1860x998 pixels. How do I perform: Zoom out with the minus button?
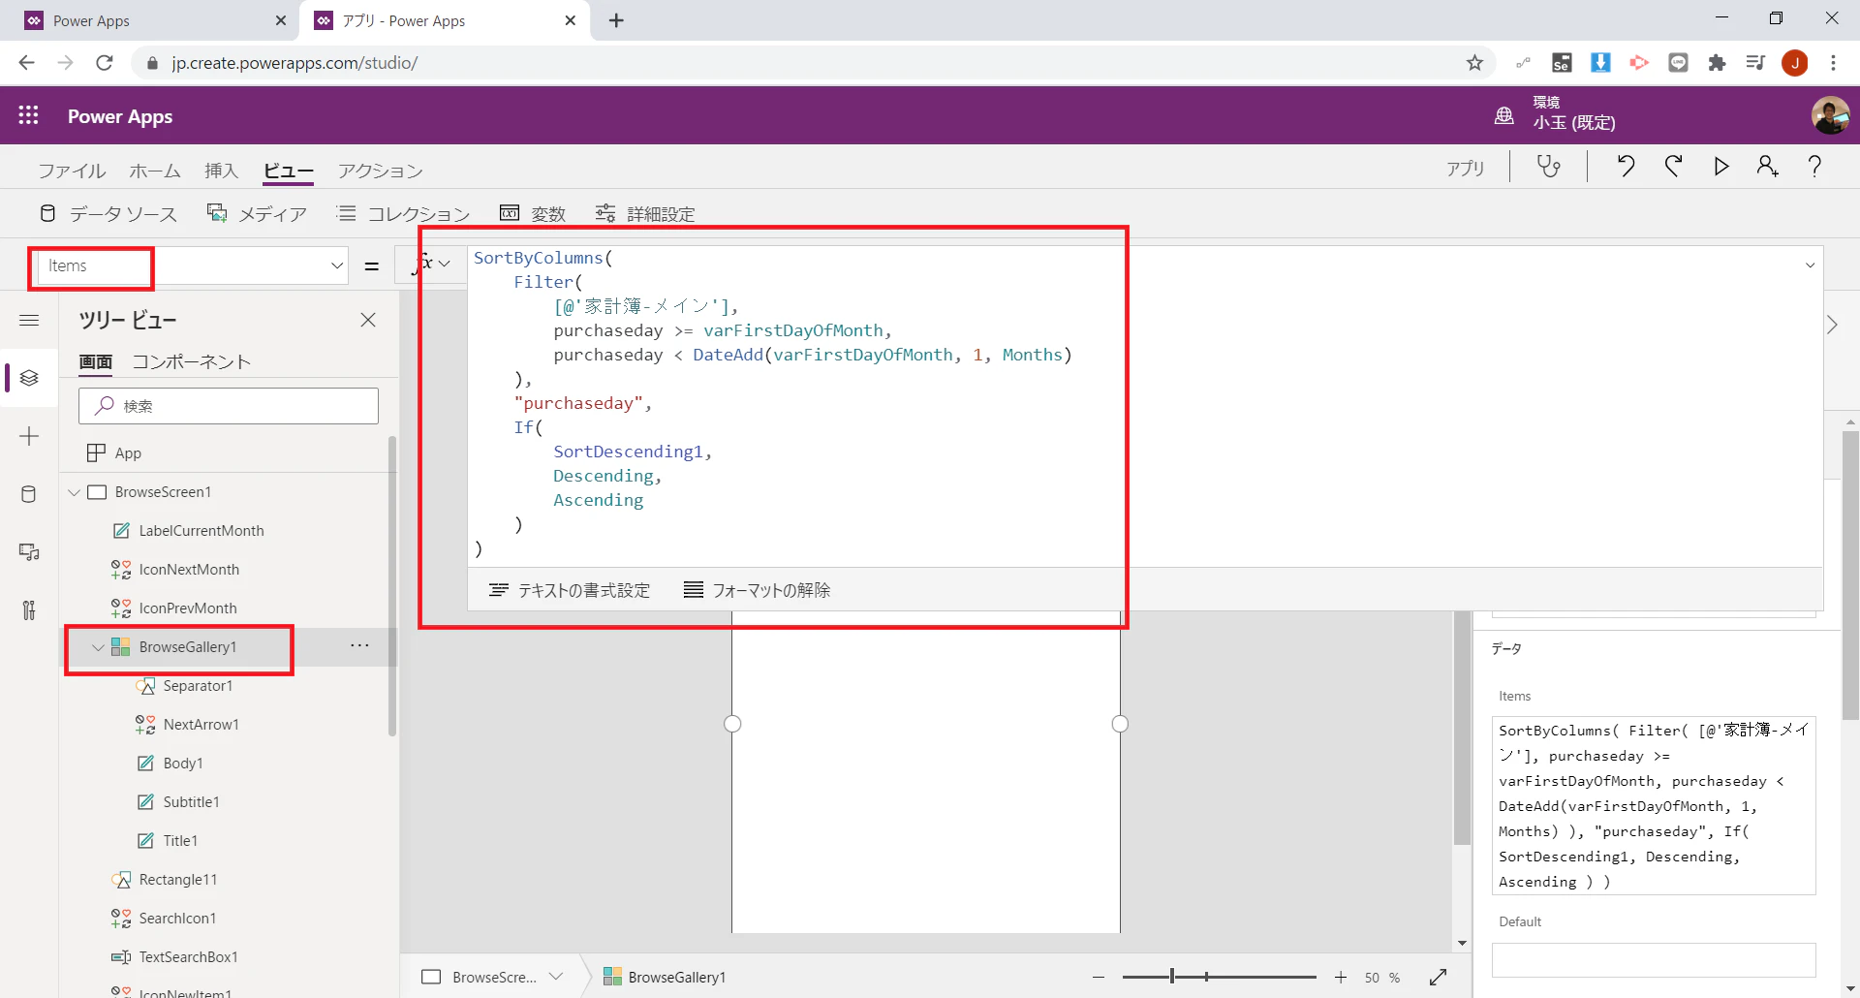click(1099, 978)
